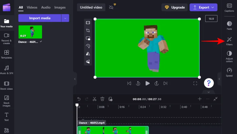Click the 00:00.00 / 00:27.98 timecode
Viewport: 237px width, 134px height.
[x=147, y=99]
